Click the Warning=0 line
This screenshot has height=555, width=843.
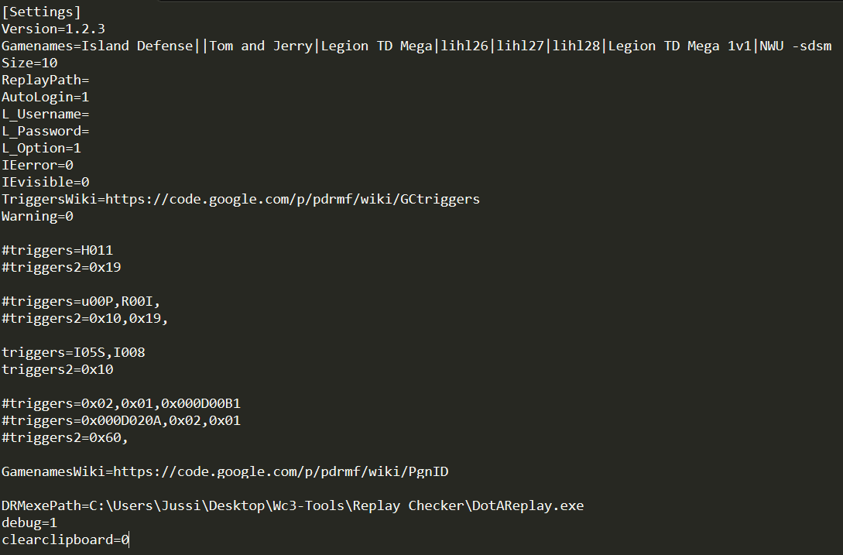pyautogui.click(x=37, y=216)
